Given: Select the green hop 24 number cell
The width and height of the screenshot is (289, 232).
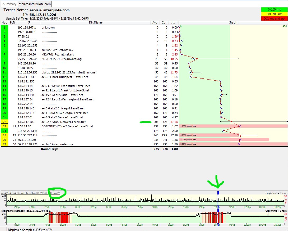Looking at the screenshot, I should point(4,131).
